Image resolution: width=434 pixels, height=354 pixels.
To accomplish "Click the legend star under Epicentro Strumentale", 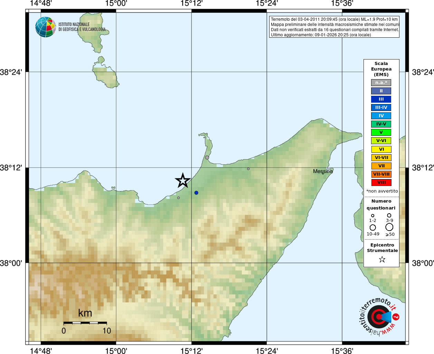I will point(382,259).
